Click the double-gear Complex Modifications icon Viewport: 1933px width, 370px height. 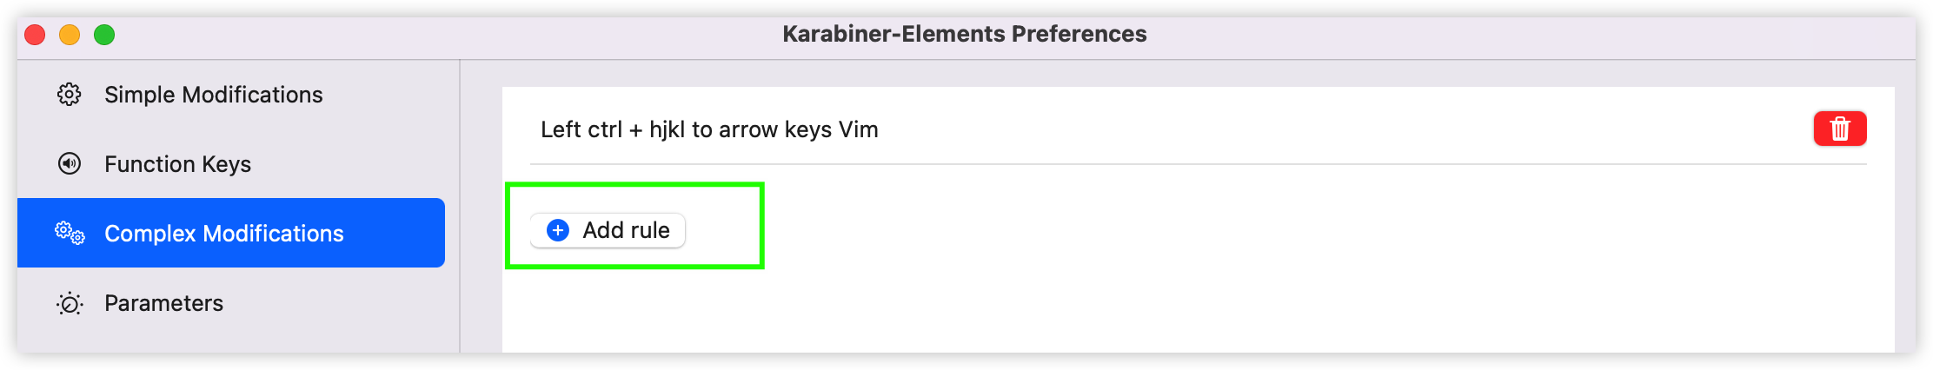[70, 233]
